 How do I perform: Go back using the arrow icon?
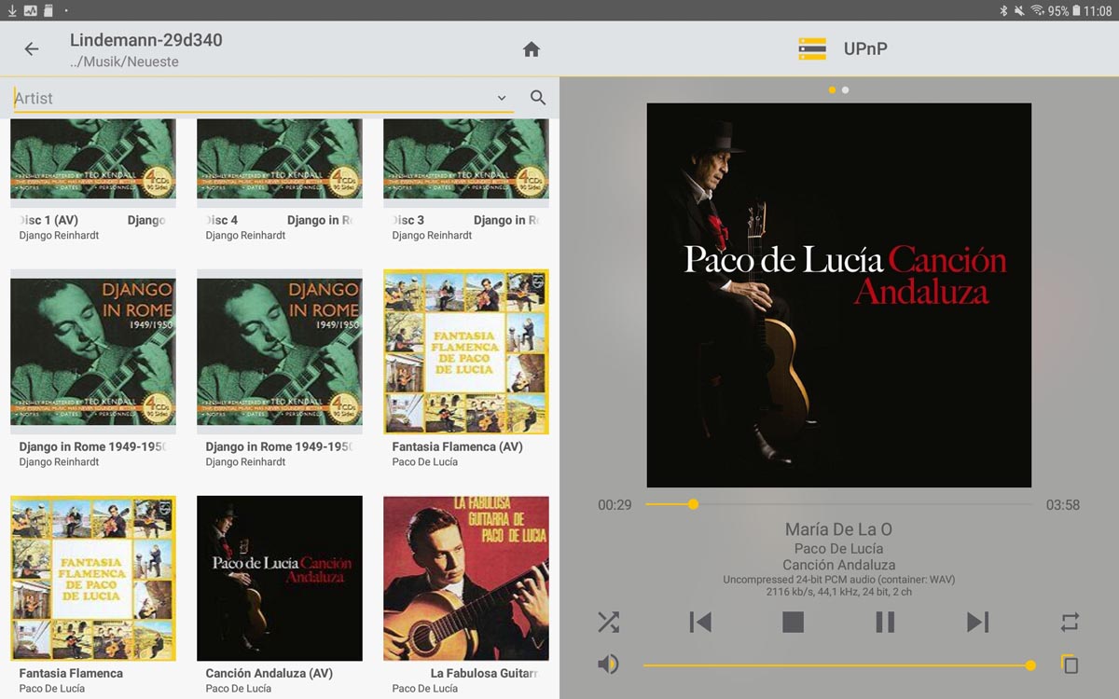pos(32,49)
